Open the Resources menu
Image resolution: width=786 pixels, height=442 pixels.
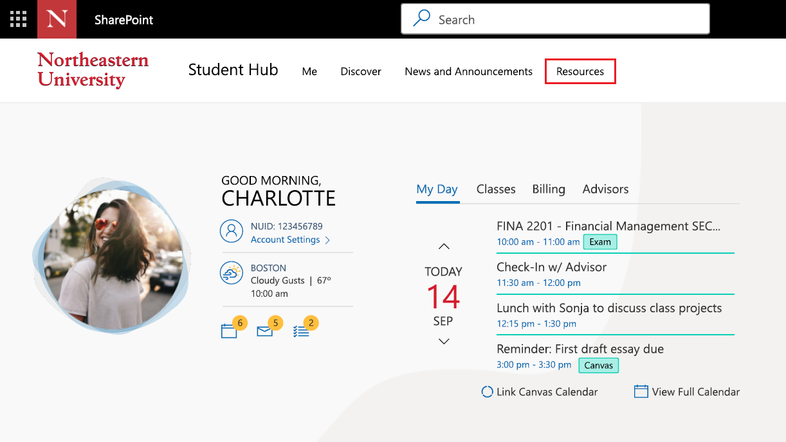[x=580, y=71]
